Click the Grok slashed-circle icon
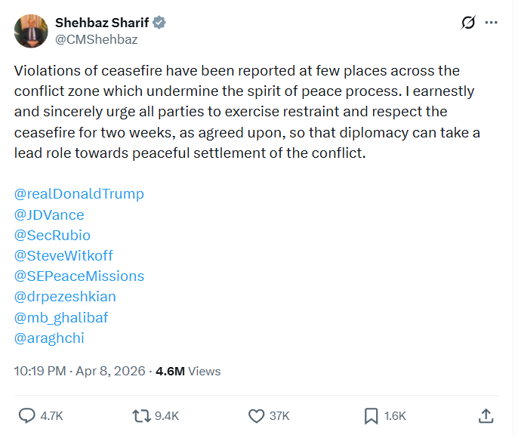This screenshot has width=518, height=435. pyautogui.click(x=468, y=23)
